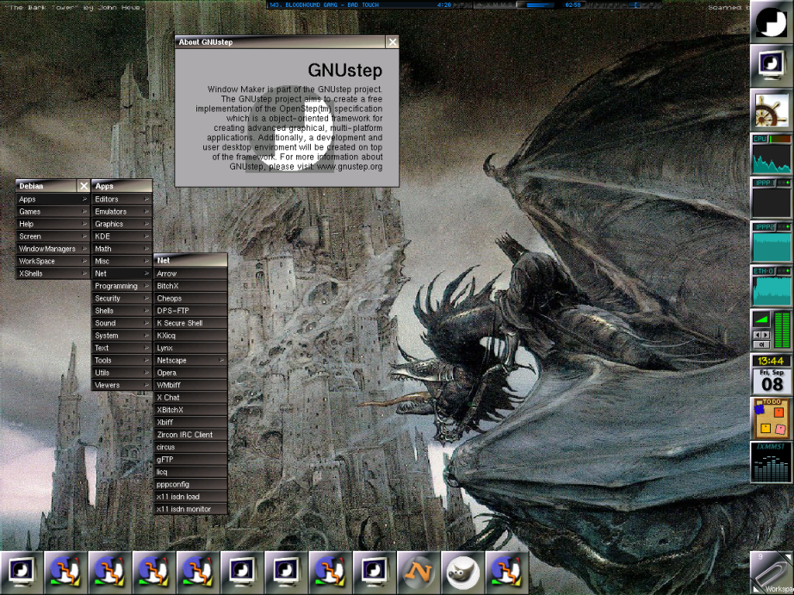Select DPS-FTP in the Net menu
The width and height of the screenshot is (794, 595).
tap(190, 311)
